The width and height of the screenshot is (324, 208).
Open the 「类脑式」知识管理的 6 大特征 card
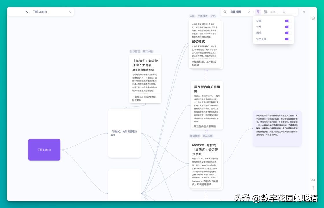[145, 79]
